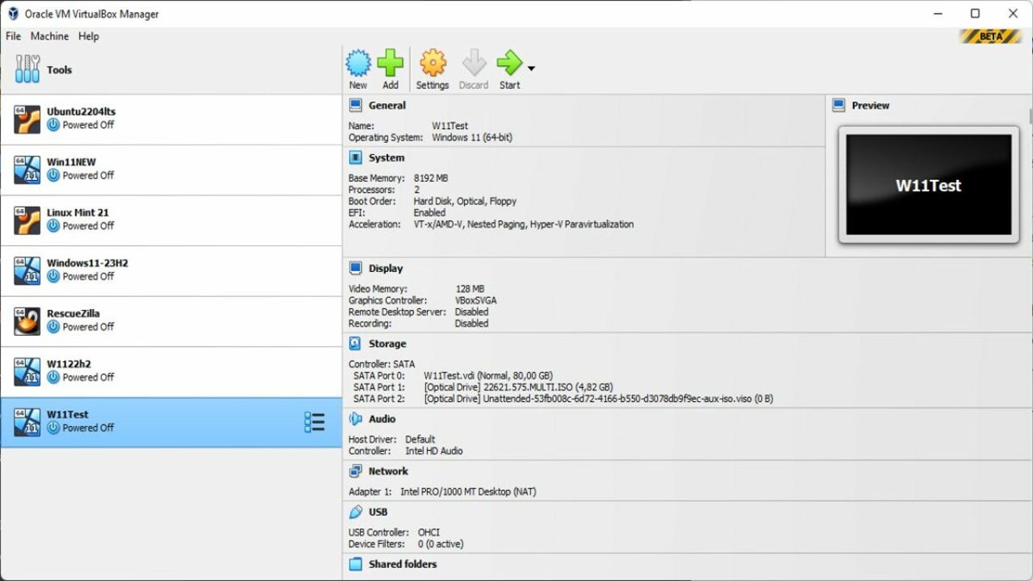Viewport: 1033px width, 581px height.
Task: Select the Ubuntu2204lts virtual machine
Action: (x=171, y=119)
